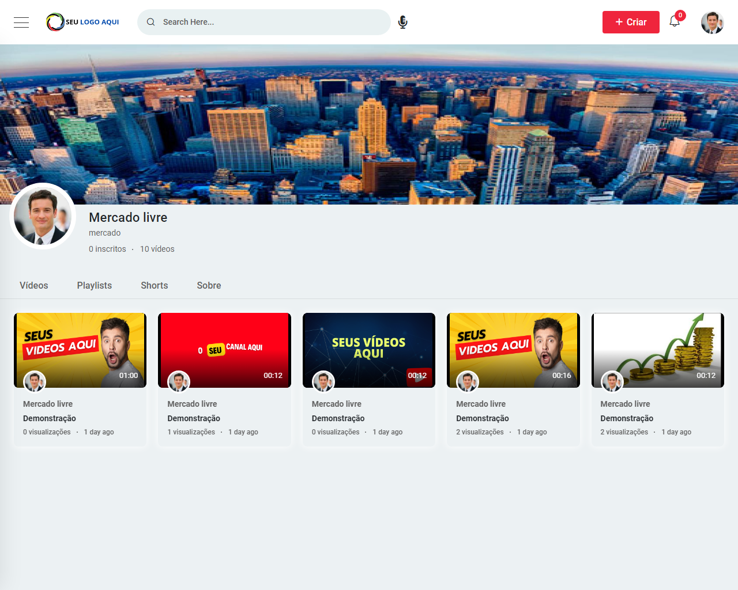Open the gold coins growth video thumbnail
Viewport: 738px width, 590px height.
[657, 346]
